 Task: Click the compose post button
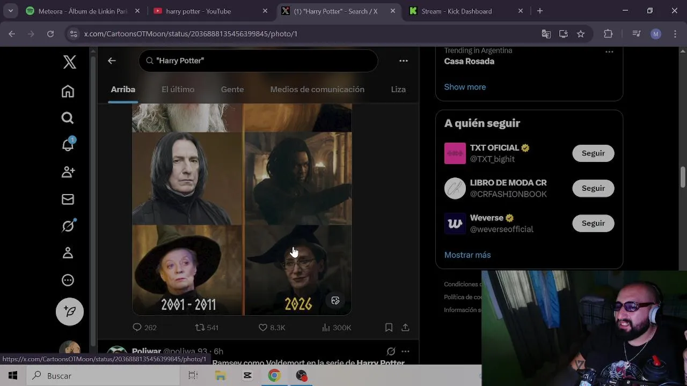tap(70, 311)
